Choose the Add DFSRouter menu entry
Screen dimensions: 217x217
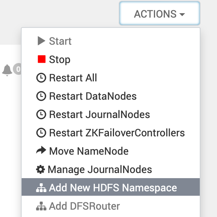point(111,206)
